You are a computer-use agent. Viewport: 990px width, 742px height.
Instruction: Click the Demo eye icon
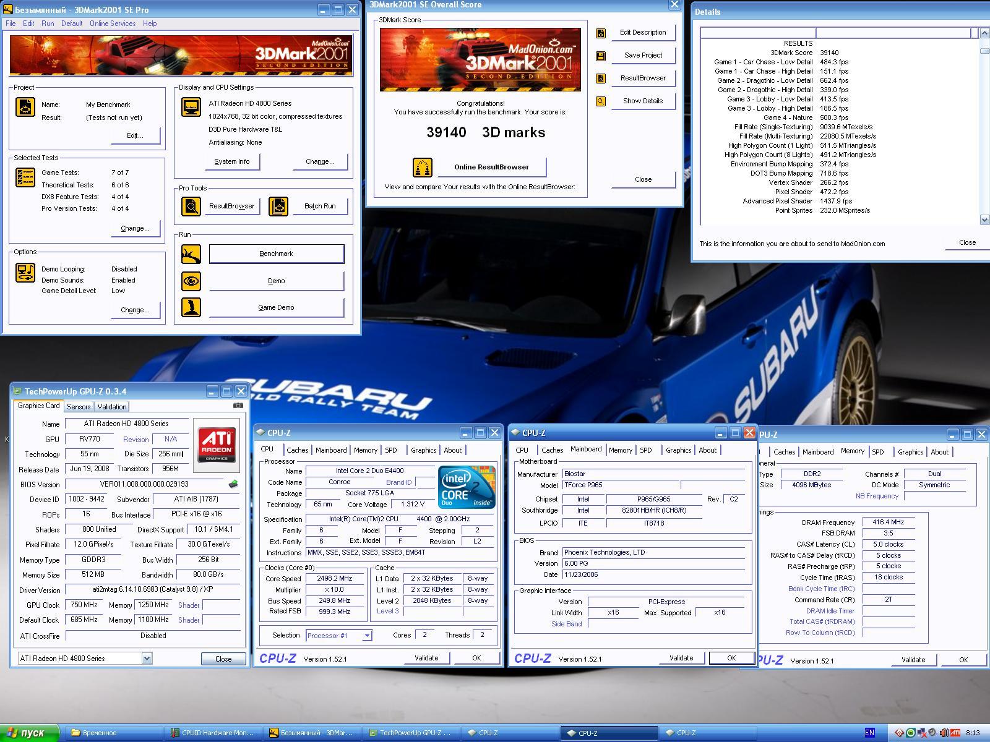pos(191,281)
